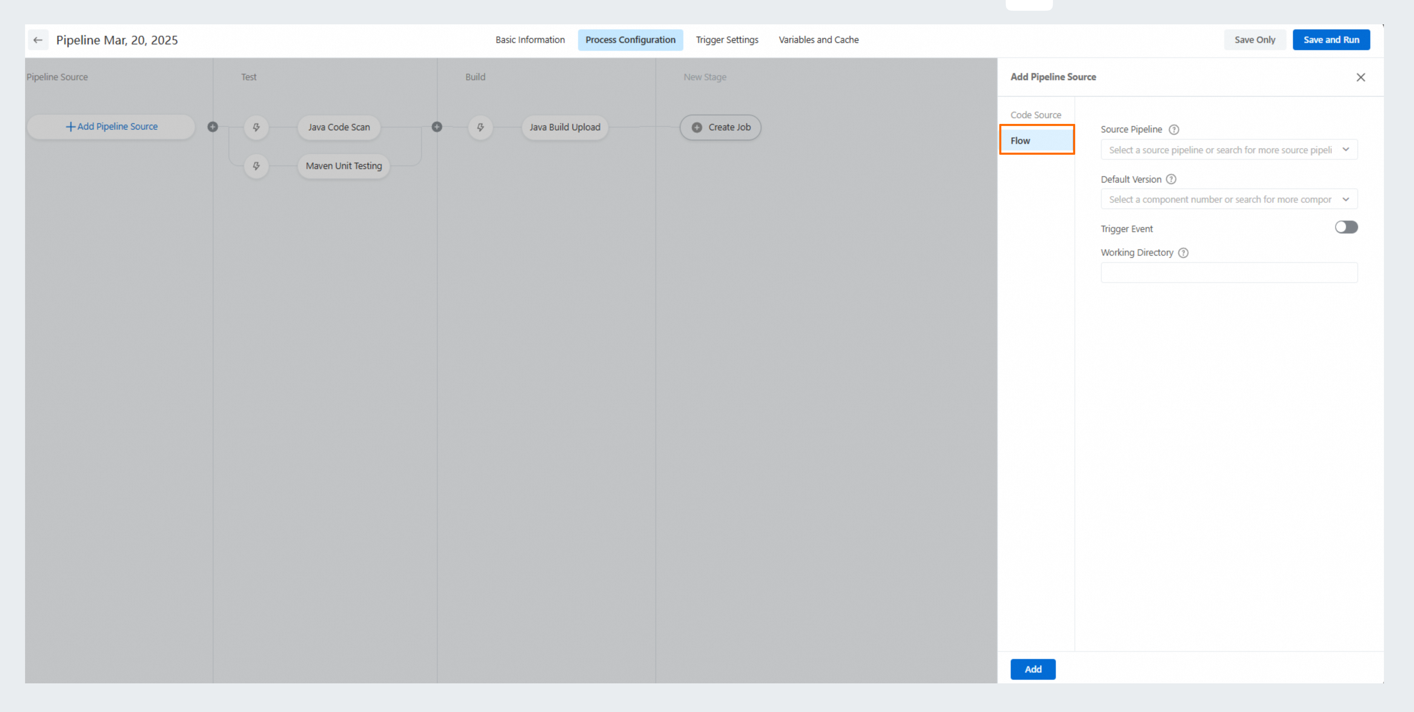Enable the Trigger Event switch
This screenshot has width=1414, height=712.
pos(1346,227)
